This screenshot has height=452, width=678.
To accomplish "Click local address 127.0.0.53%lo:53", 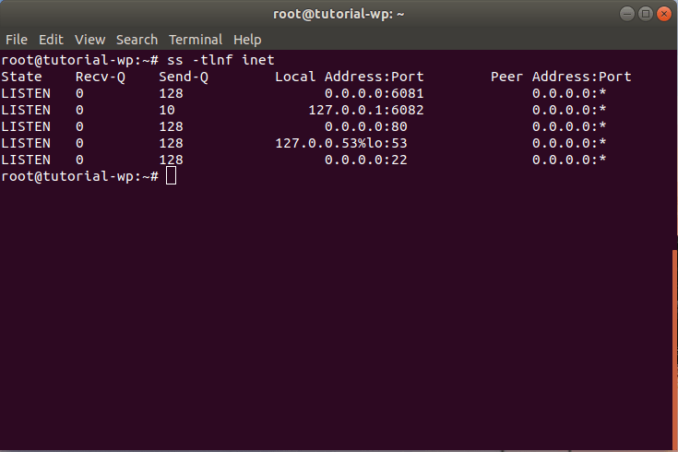I will click(341, 143).
